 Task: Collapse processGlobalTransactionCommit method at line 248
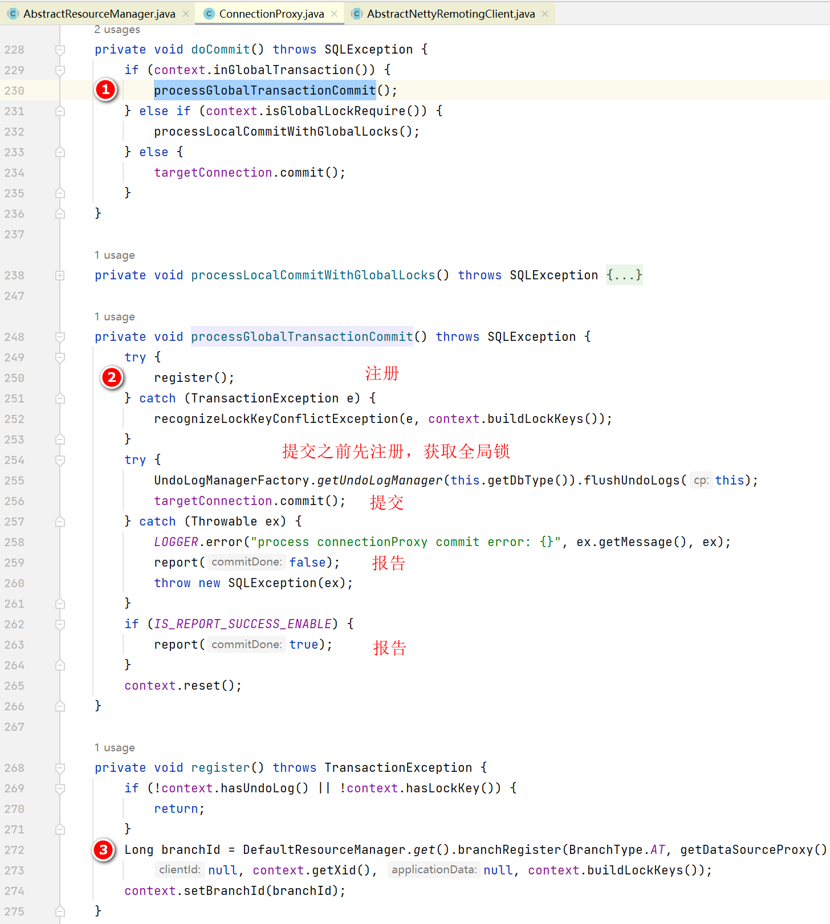coord(60,337)
